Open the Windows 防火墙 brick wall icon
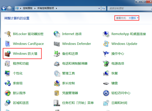Image resolution: width=152 pixels, height=111 pixels. point(8,54)
